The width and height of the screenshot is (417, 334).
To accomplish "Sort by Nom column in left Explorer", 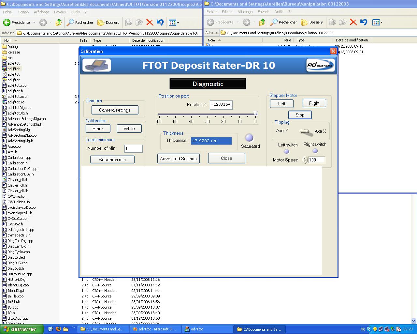I will coord(29,40).
